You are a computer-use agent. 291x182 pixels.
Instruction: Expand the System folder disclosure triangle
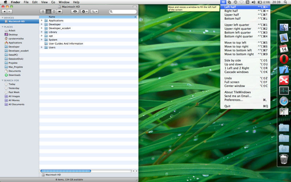coord(42,40)
